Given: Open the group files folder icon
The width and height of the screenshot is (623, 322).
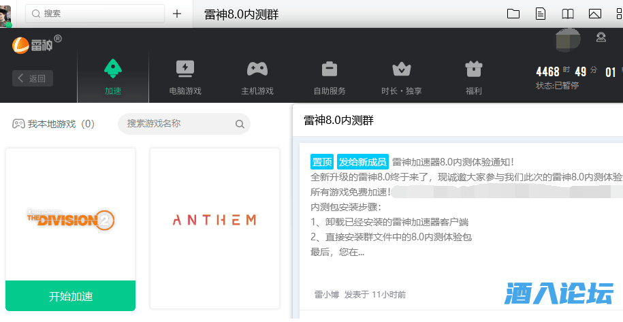Looking at the screenshot, I should pos(513,14).
